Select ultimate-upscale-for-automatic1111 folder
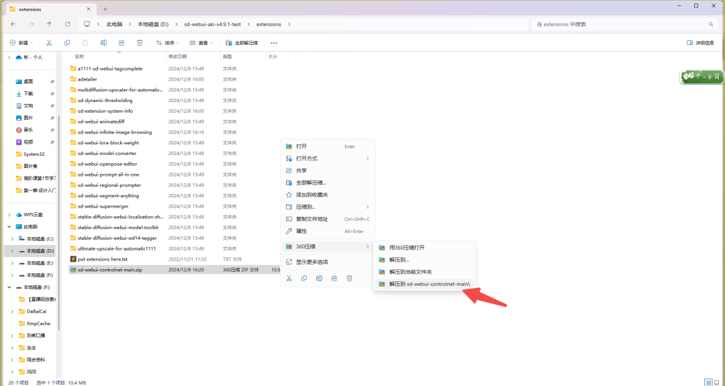Image resolution: width=725 pixels, height=386 pixels. pos(117,248)
